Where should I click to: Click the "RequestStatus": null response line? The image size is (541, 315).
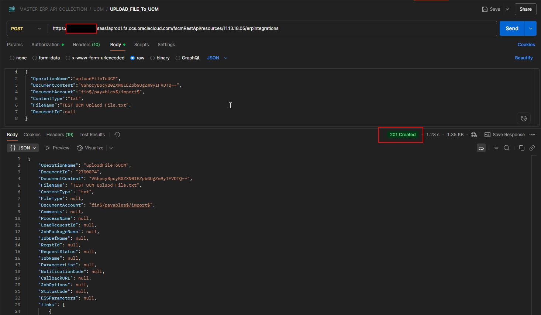point(68,252)
